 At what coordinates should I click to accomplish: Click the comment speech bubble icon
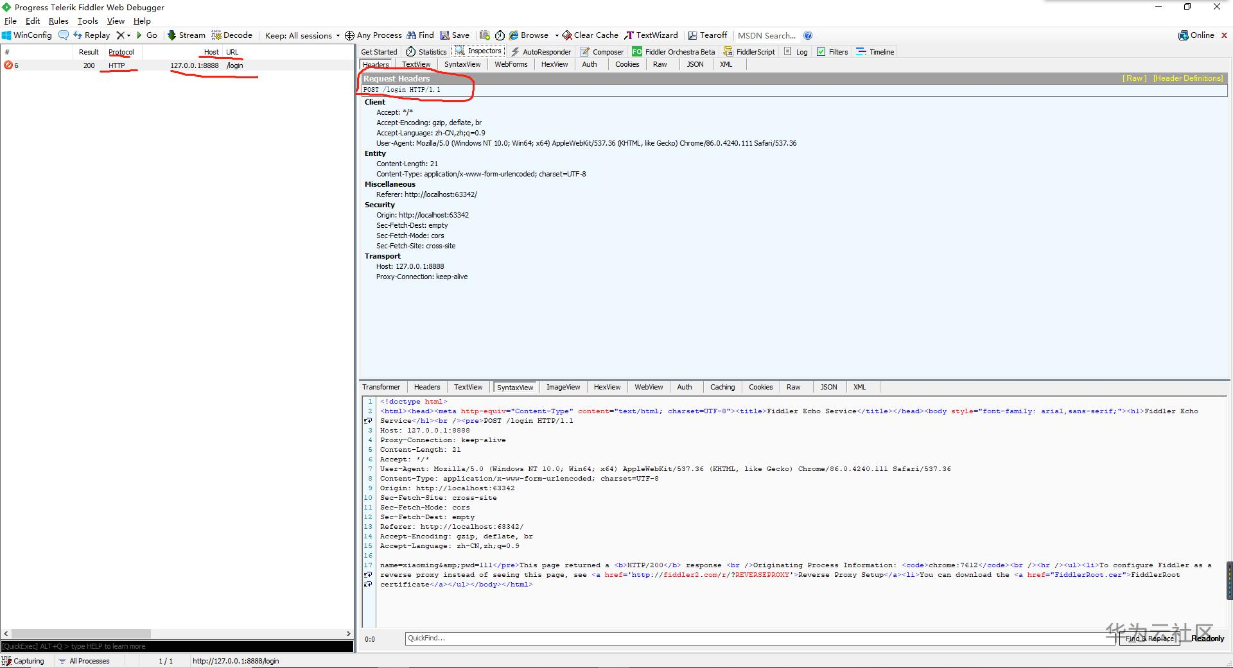coord(64,35)
